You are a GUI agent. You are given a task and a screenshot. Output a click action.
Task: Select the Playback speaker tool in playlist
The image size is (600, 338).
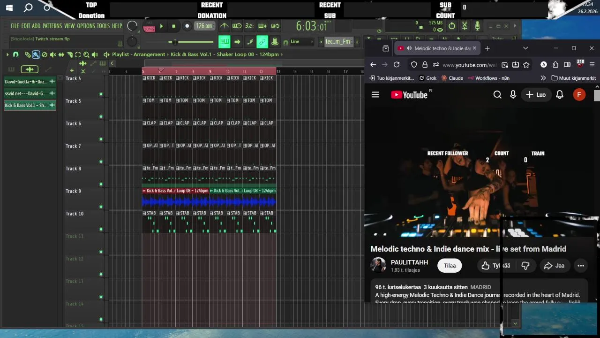click(x=95, y=54)
